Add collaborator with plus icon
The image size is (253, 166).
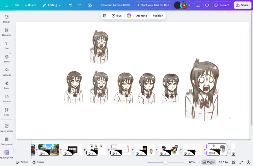click(x=189, y=5)
